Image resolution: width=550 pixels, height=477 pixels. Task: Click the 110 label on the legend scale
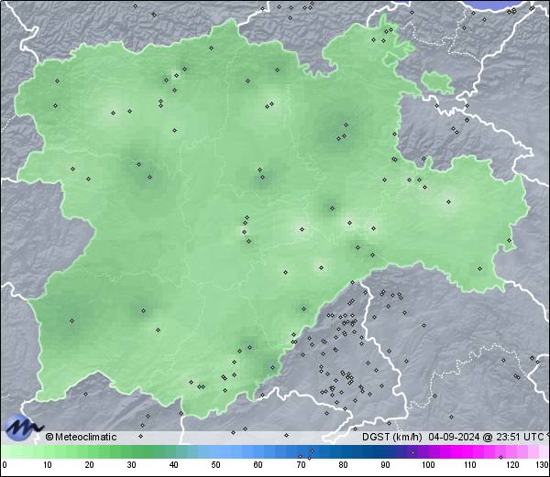(x=470, y=465)
